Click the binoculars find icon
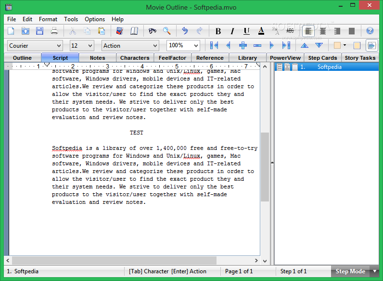Image resolution: width=383 pixels, height=281 pixels. pos(153,31)
